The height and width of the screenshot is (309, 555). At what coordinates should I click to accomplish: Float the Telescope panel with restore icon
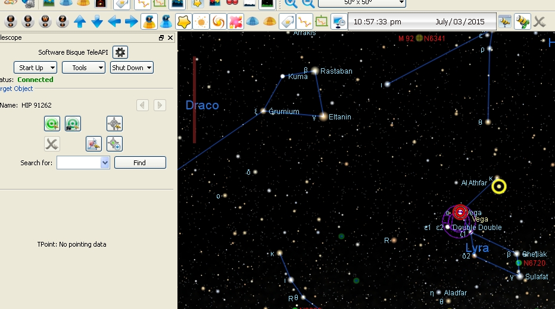click(161, 38)
